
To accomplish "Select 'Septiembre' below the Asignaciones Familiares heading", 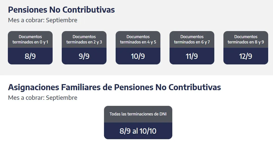I will [x=61, y=98].
